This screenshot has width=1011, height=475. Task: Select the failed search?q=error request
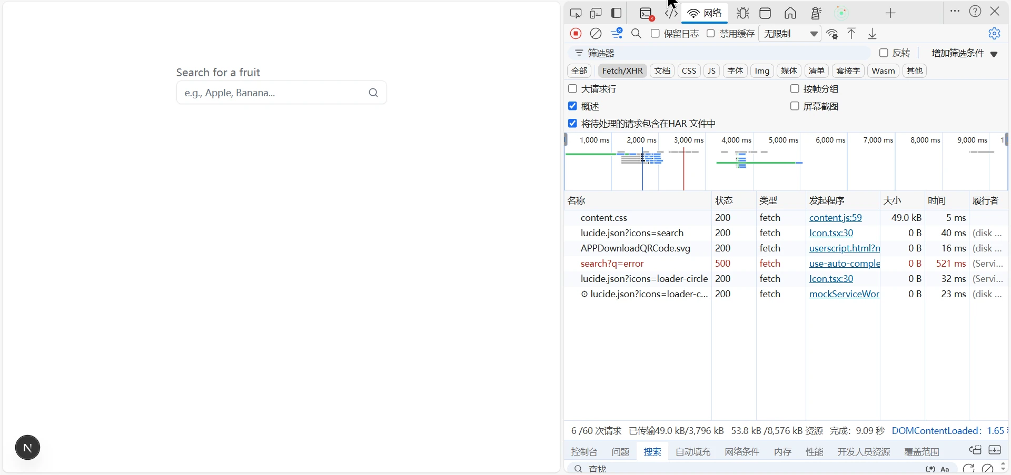click(612, 264)
